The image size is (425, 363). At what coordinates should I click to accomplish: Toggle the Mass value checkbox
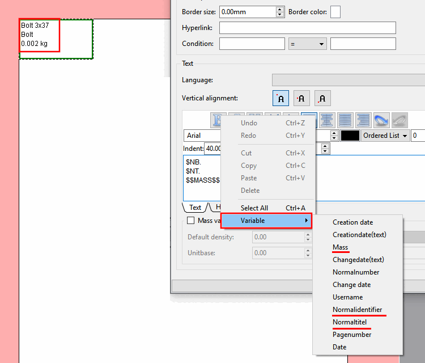[191, 220]
